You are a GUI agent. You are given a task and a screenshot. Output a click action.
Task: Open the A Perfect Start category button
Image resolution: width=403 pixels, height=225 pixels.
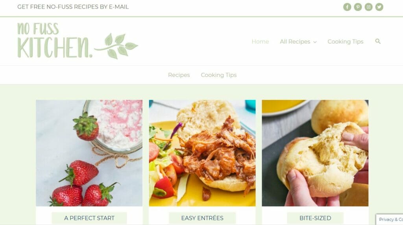coord(89,218)
